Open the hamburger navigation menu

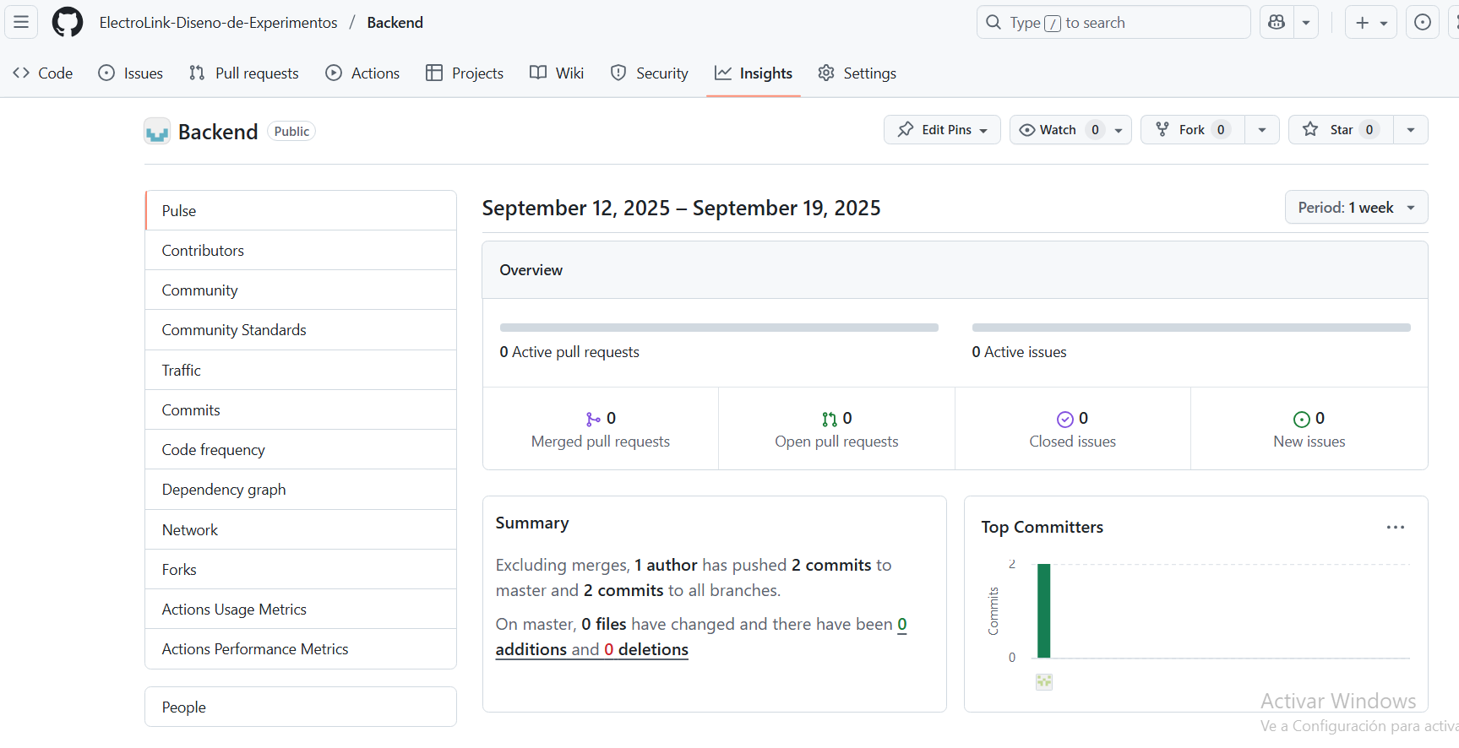point(21,22)
